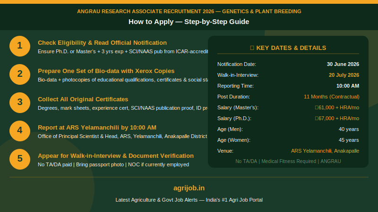Click the '45 years' age value
Image resolution: width=378 pixels, height=212 pixels.
click(349, 140)
